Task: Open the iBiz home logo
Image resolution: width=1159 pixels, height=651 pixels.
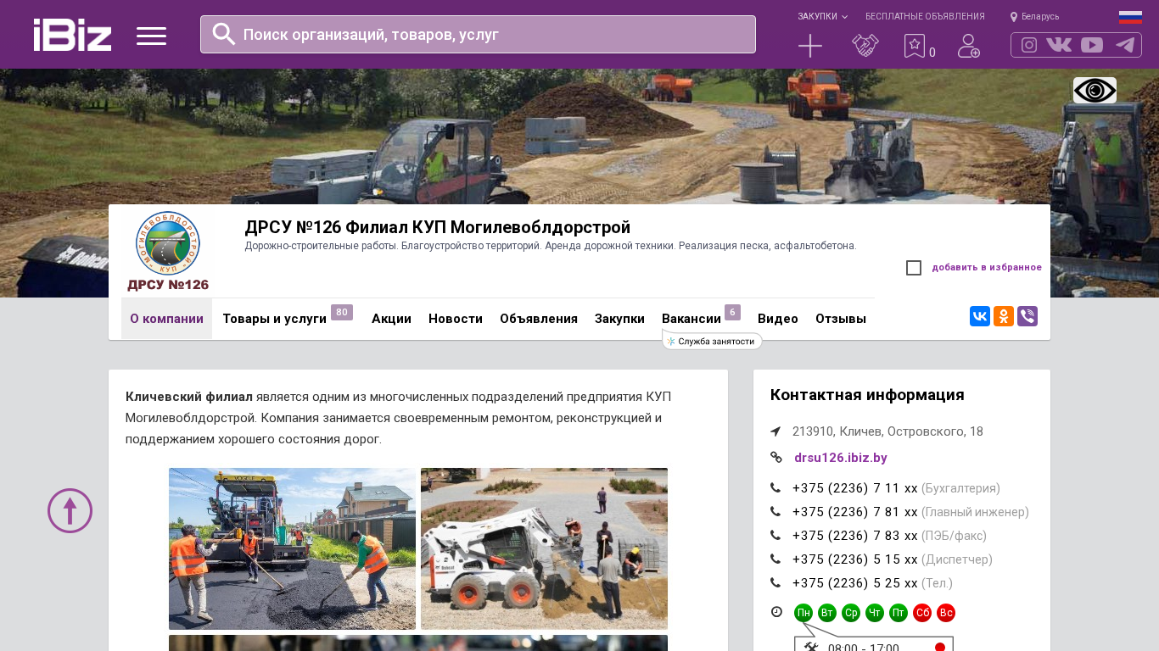Action: (72, 35)
